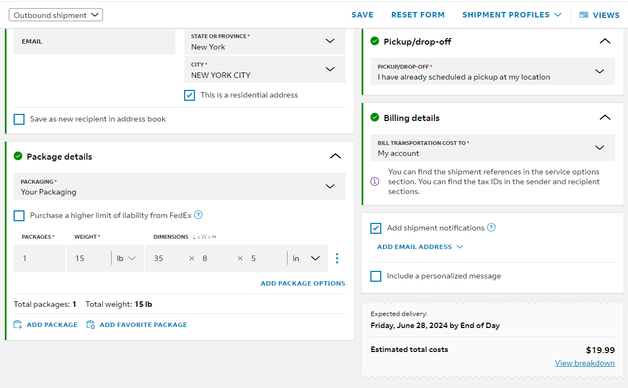
Task: Uncheck Add shipment notifications
Action: click(x=376, y=228)
